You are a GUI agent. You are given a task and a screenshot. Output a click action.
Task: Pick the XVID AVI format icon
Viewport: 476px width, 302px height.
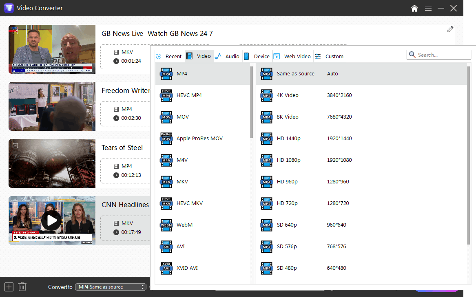click(166, 268)
